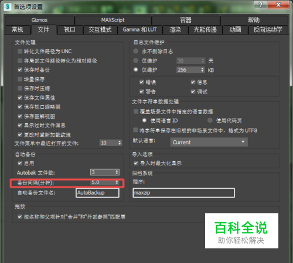Switch to the 动画 tab
The image size is (293, 263).
[x=235, y=30]
